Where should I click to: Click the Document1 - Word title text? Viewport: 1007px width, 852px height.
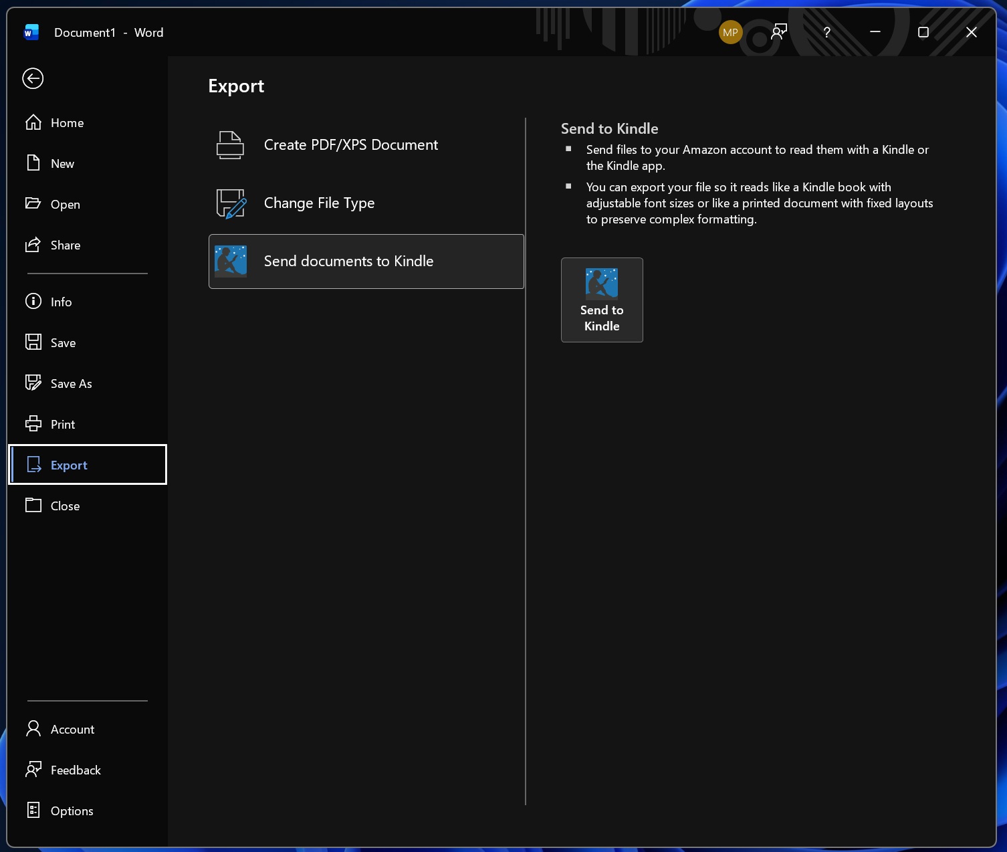click(x=109, y=32)
